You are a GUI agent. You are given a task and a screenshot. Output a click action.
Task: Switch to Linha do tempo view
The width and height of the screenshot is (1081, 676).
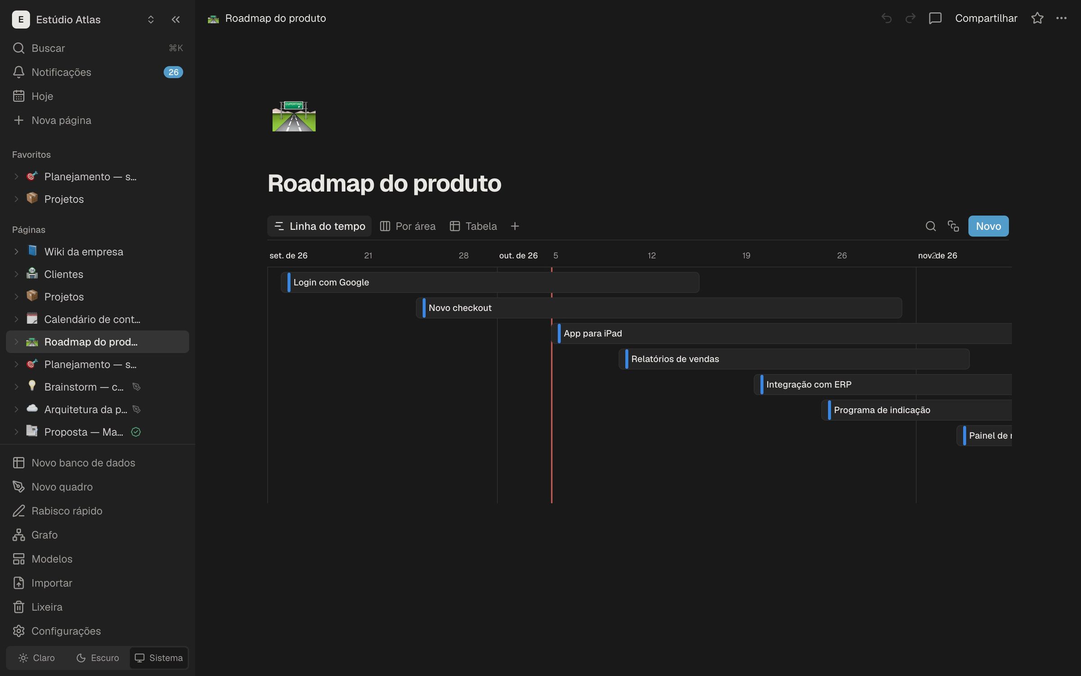pyautogui.click(x=319, y=226)
